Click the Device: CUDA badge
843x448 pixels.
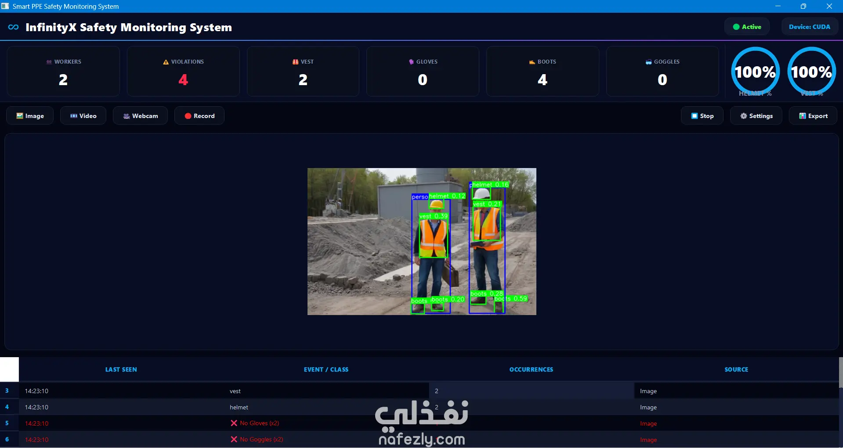pos(810,27)
